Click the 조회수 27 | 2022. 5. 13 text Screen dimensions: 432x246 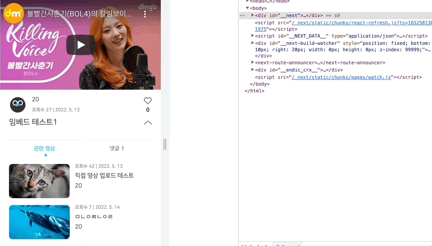[x=56, y=109]
